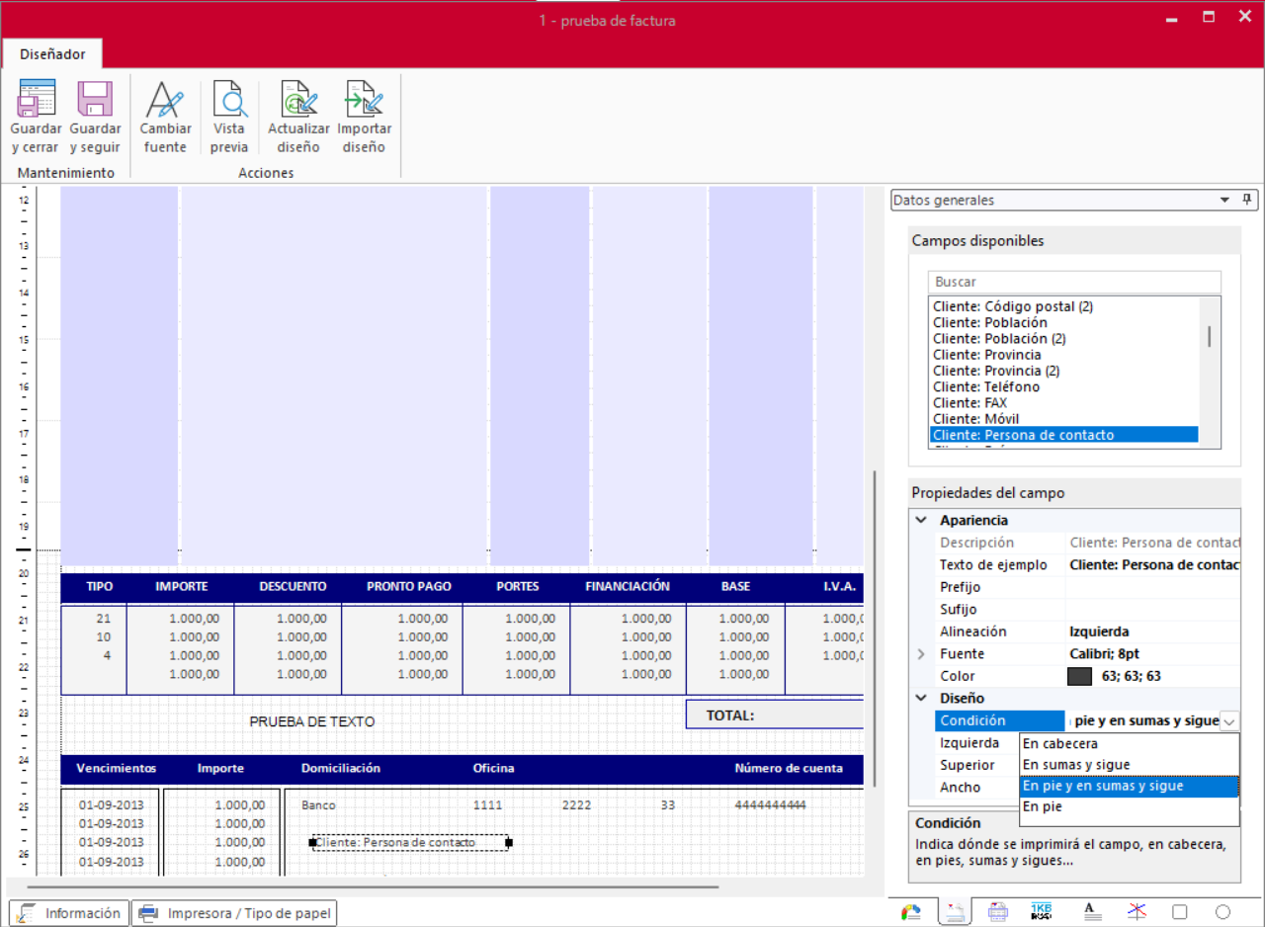Click the 'DESCUENTO' column header
The height and width of the screenshot is (927, 1265).
point(293,587)
